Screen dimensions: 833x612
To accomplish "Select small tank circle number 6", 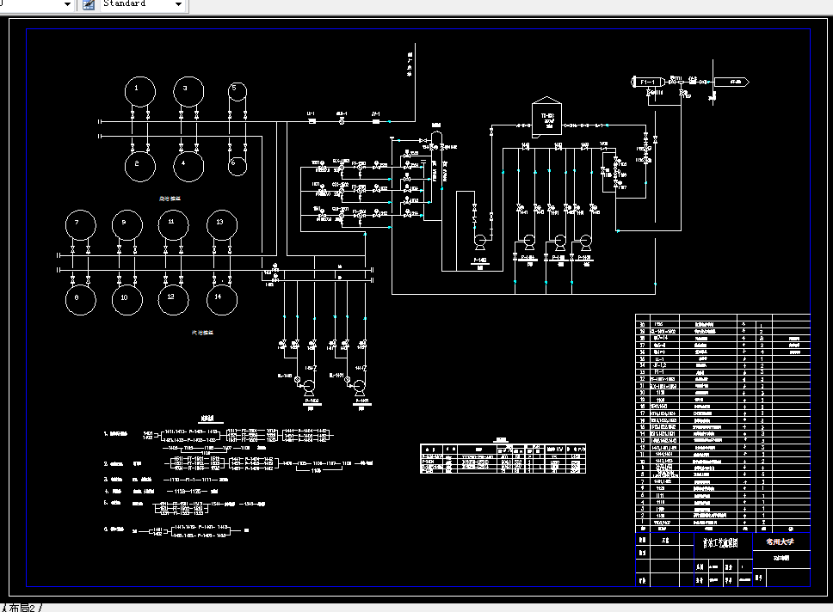I will tap(238, 167).
